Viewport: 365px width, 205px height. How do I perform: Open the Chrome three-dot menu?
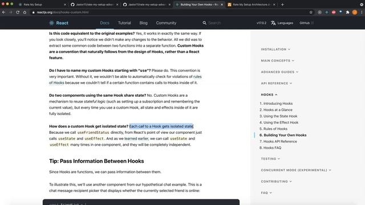[x=362, y=13]
